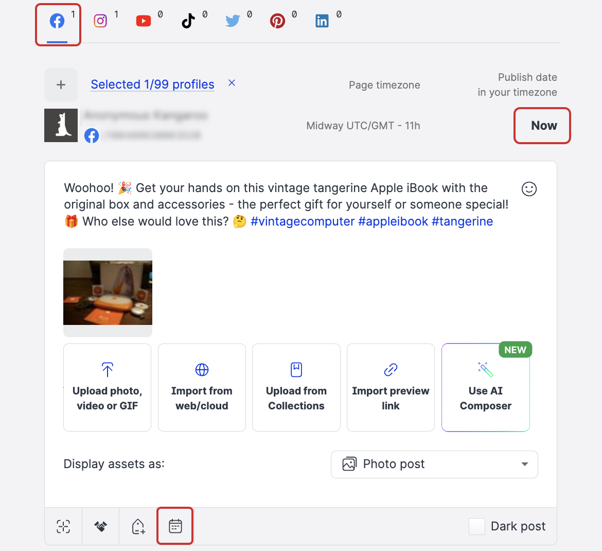
Task: Expand the Photo post display dropdown
Action: tap(434, 464)
